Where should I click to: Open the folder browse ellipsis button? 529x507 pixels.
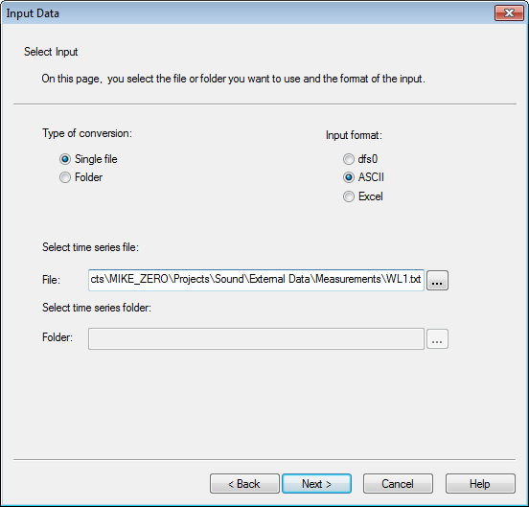(x=437, y=338)
